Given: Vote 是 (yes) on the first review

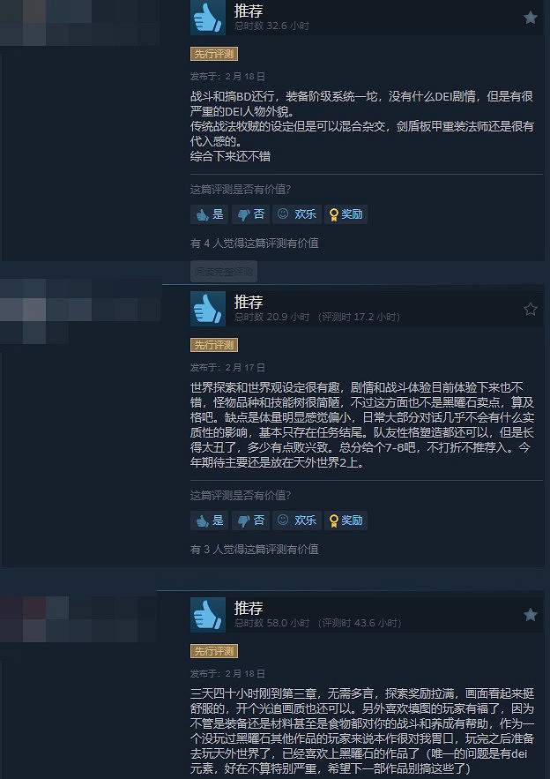Looking at the screenshot, I should 210,214.
